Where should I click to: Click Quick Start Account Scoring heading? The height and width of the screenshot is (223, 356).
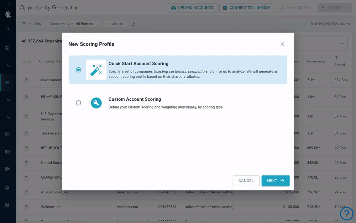(x=138, y=64)
